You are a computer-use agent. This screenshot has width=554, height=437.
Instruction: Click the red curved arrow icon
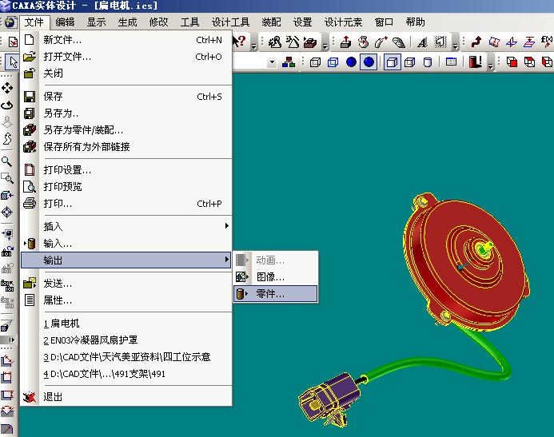pos(476,42)
